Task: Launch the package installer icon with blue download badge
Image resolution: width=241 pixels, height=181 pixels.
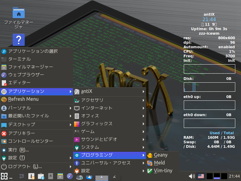Action: pyautogui.click(x=41, y=176)
